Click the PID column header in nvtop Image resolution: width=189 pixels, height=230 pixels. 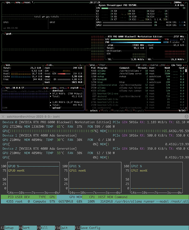coord(11,197)
